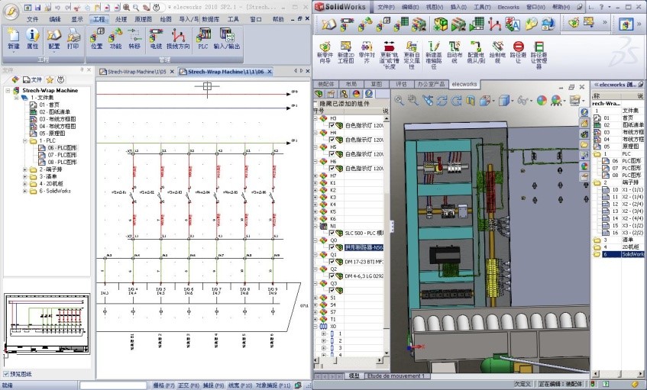Click scroll-down arrow of component list scrollbar
The width and height of the screenshot is (647, 390).
[x=387, y=353]
